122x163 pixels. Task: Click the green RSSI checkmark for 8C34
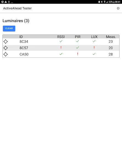pos(61,41)
